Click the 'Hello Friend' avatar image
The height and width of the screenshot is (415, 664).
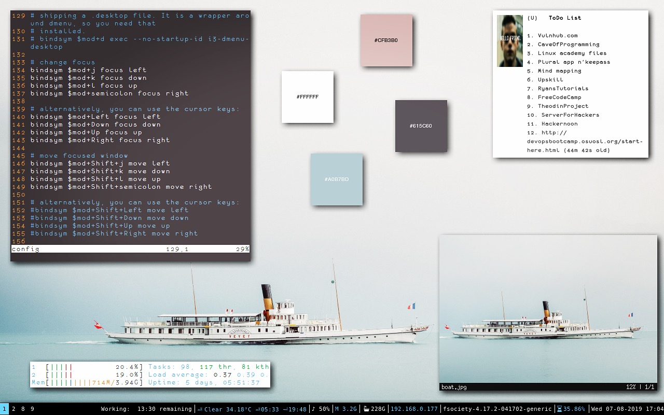pyautogui.click(x=510, y=41)
